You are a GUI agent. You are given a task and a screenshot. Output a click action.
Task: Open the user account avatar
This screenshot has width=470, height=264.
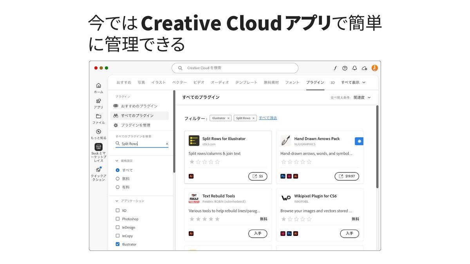(374, 68)
